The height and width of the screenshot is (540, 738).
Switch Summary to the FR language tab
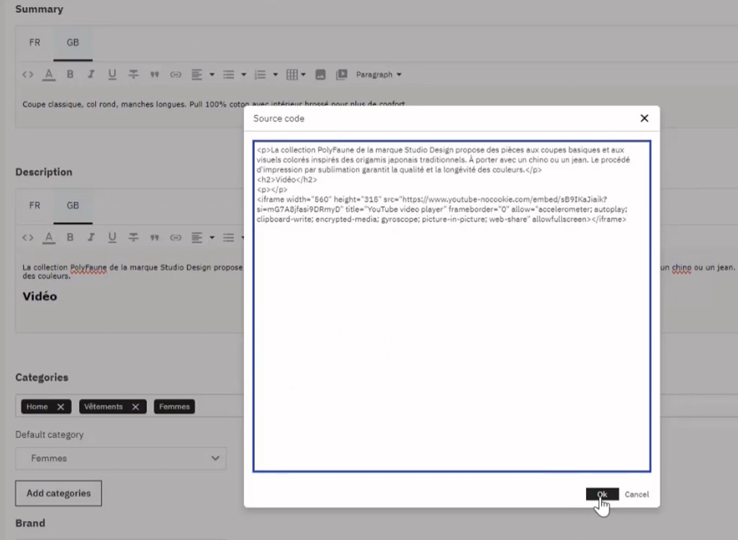[x=35, y=43]
